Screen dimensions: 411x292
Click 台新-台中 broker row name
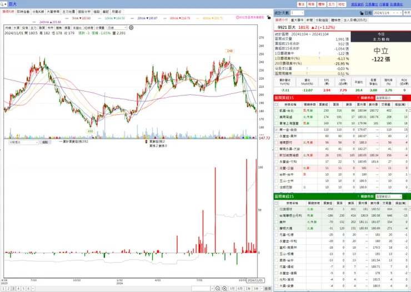[x=287, y=174]
